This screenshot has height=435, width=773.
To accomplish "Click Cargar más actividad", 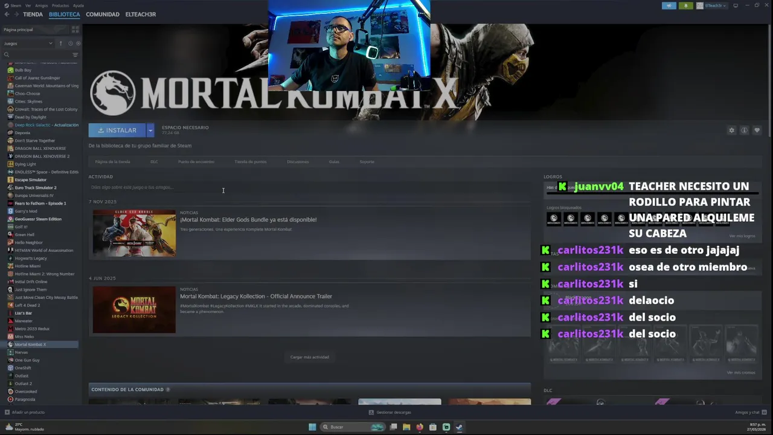I will pos(309,357).
